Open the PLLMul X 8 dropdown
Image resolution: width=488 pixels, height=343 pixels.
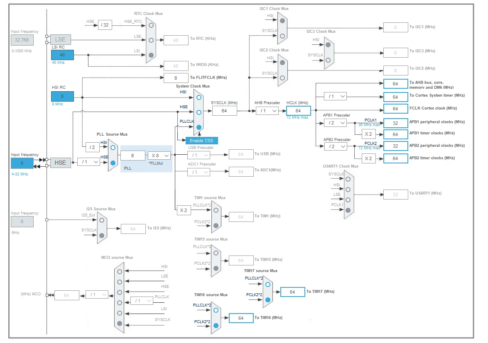(x=159, y=156)
